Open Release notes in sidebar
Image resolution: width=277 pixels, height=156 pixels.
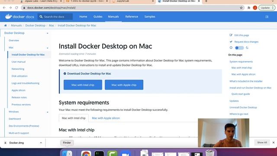19,97
